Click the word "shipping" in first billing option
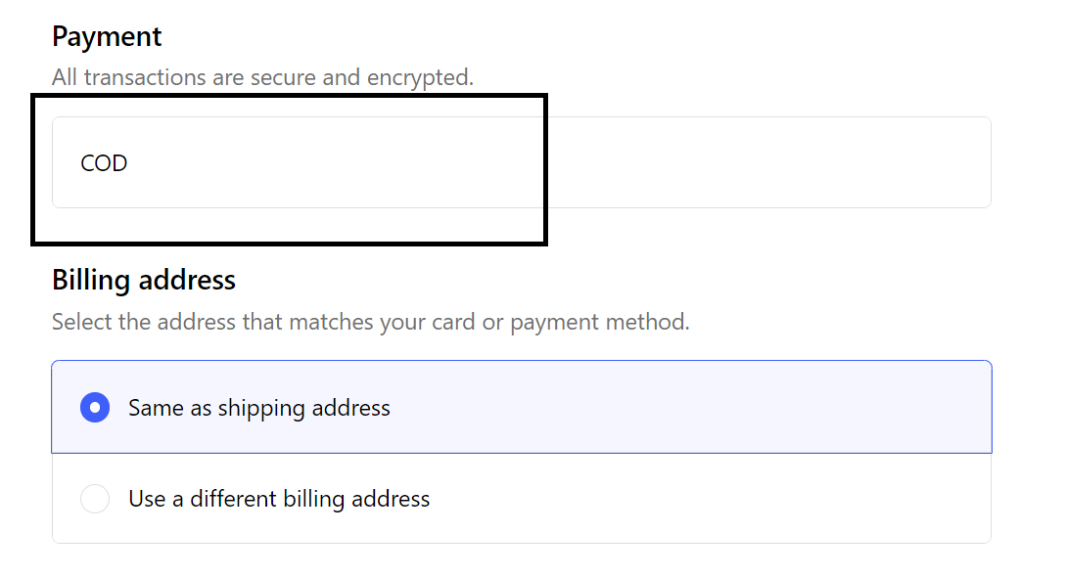 [257, 408]
